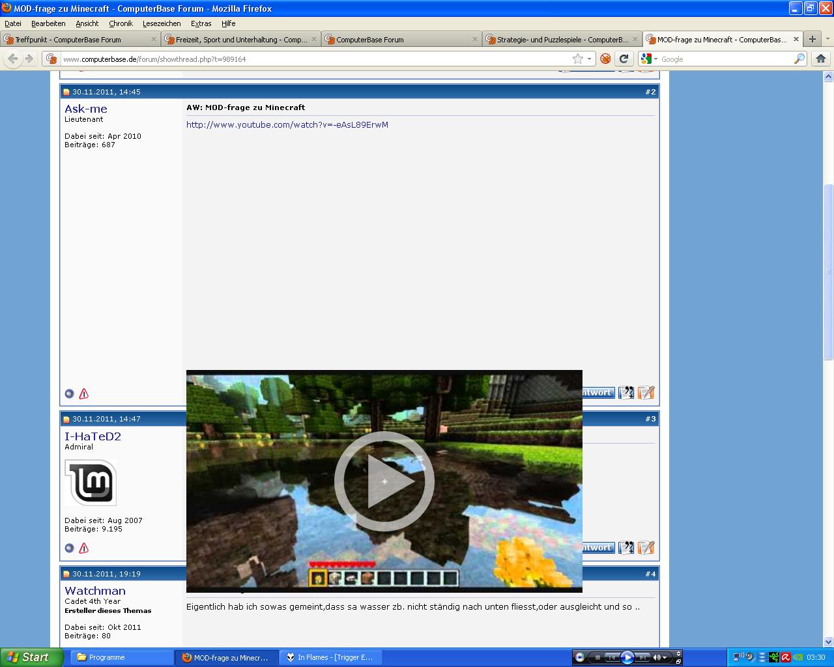Click online status icon under Ask-me's post
The width and height of the screenshot is (834, 667).
pos(70,393)
